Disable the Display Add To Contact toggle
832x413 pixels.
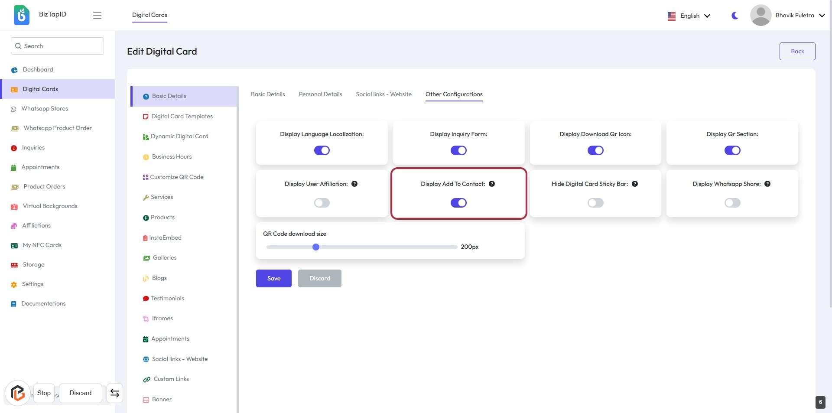[458, 203]
